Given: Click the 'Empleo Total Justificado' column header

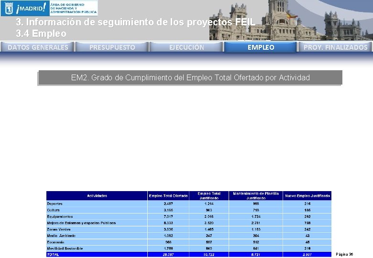Looking at the screenshot, I should pos(209,196).
